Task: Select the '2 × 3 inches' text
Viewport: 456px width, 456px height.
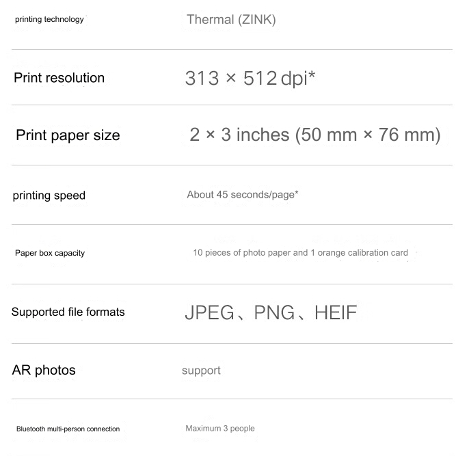Action: pos(240,135)
